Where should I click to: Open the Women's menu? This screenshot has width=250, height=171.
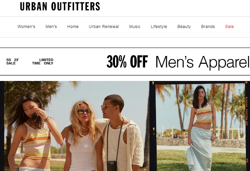coord(26,27)
